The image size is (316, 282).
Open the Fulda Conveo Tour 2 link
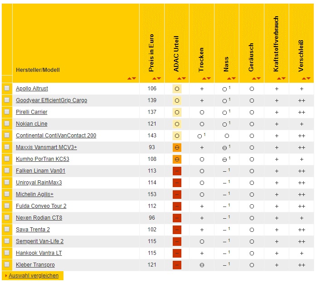click(x=41, y=206)
